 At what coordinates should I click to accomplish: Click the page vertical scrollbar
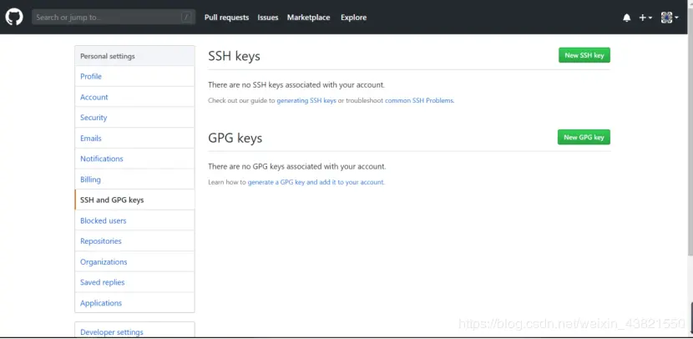[690, 146]
